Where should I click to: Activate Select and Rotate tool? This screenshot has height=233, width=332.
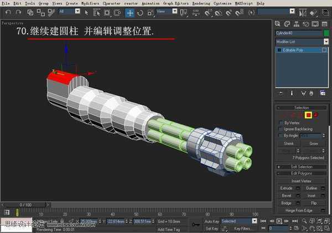[x=140, y=13]
